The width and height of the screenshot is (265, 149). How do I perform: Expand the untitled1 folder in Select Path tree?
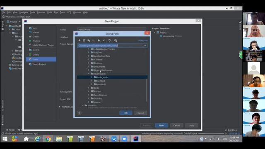tap(92, 84)
